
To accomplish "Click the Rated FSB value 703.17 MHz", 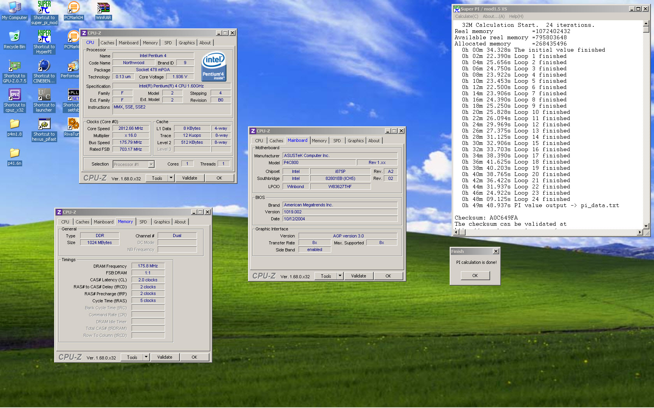I will (x=131, y=149).
